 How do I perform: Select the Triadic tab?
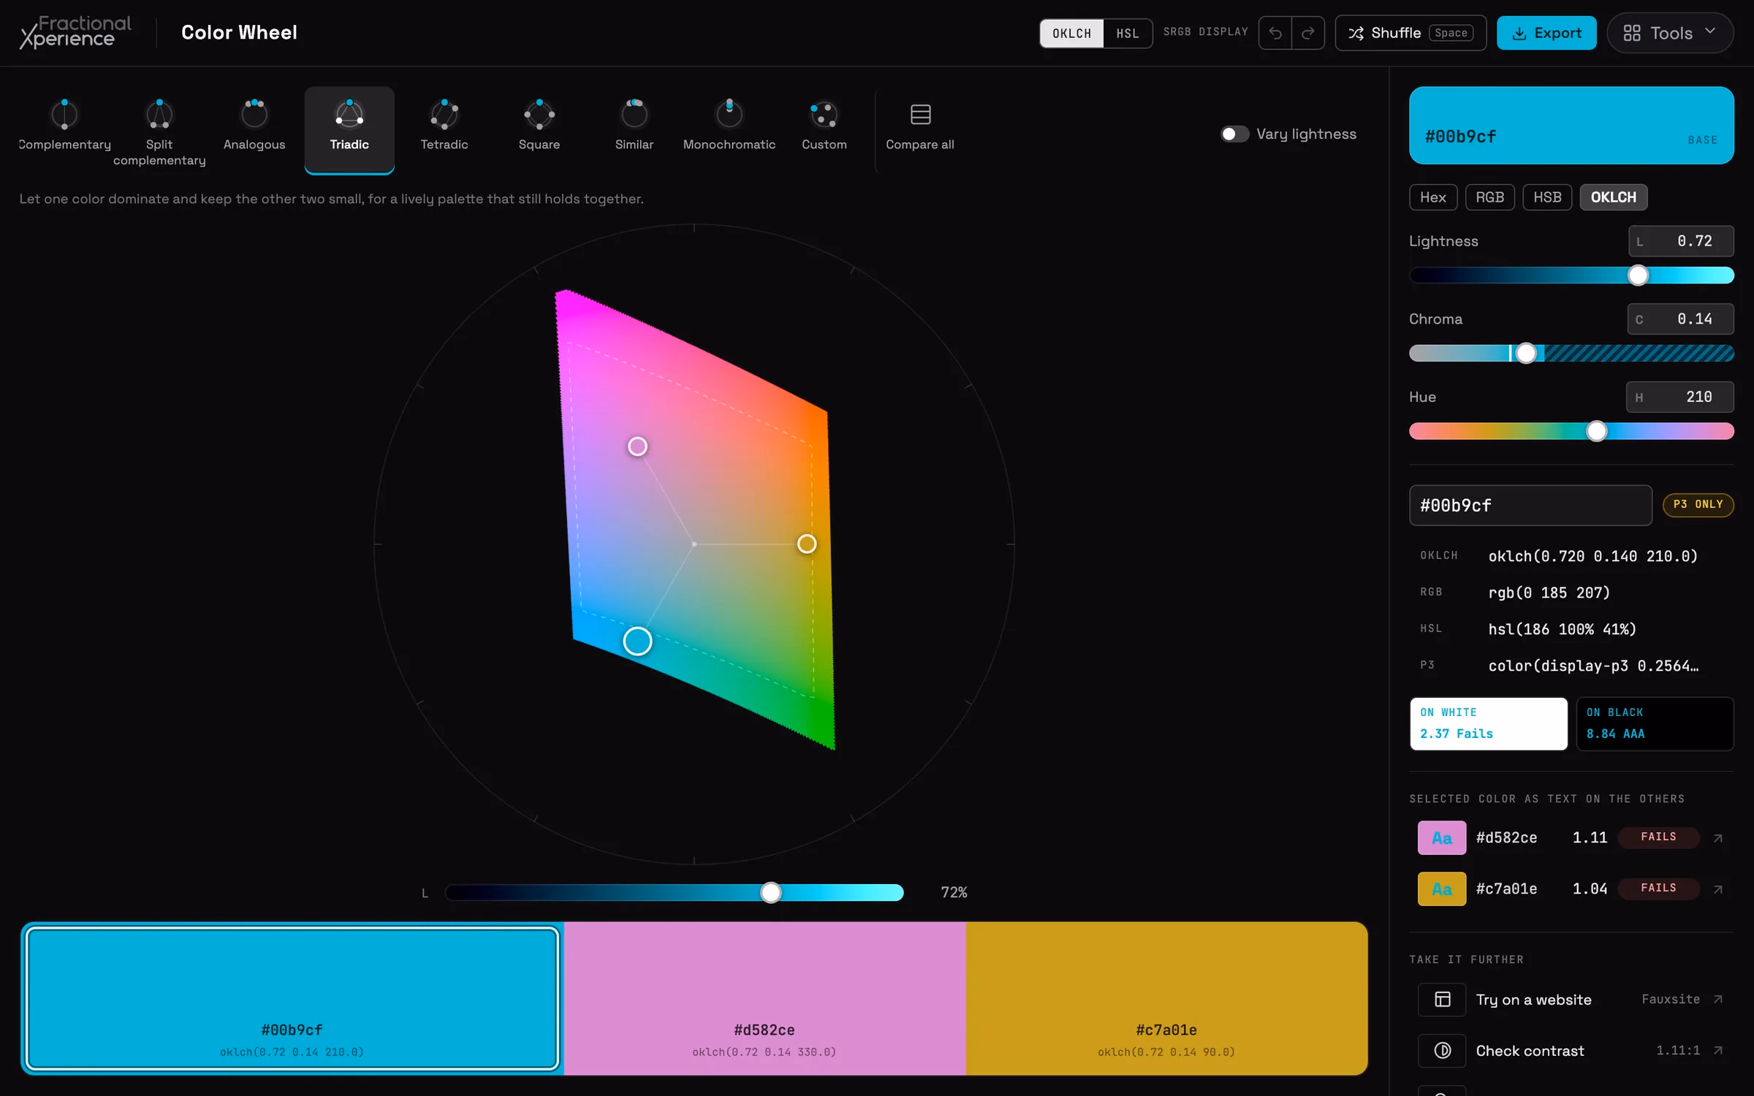tap(349, 132)
